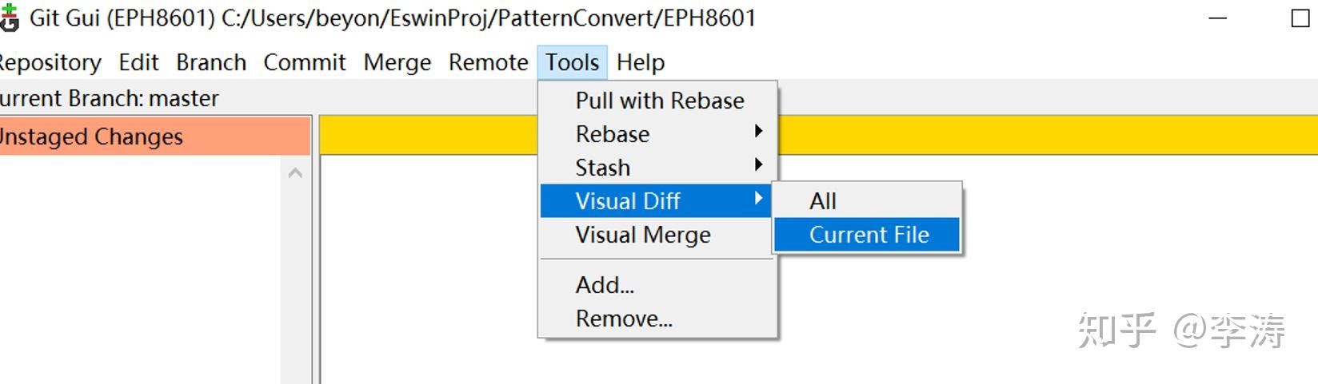The width and height of the screenshot is (1318, 384).
Task: Open the Merge menu
Action: tap(397, 62)
